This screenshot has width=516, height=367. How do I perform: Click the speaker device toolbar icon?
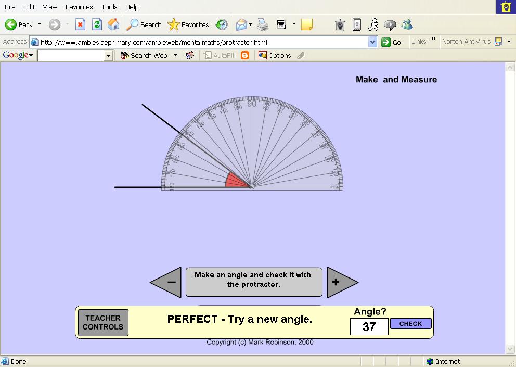point(340,24)
